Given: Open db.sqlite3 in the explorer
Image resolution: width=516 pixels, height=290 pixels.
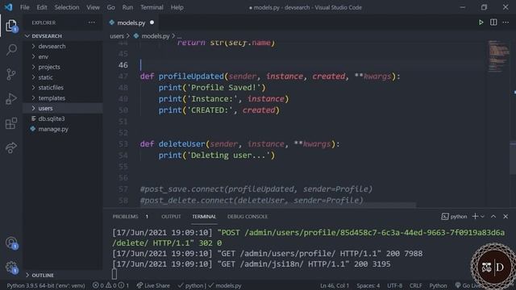Looking at the screenshot, I should (x=63, y=118).
